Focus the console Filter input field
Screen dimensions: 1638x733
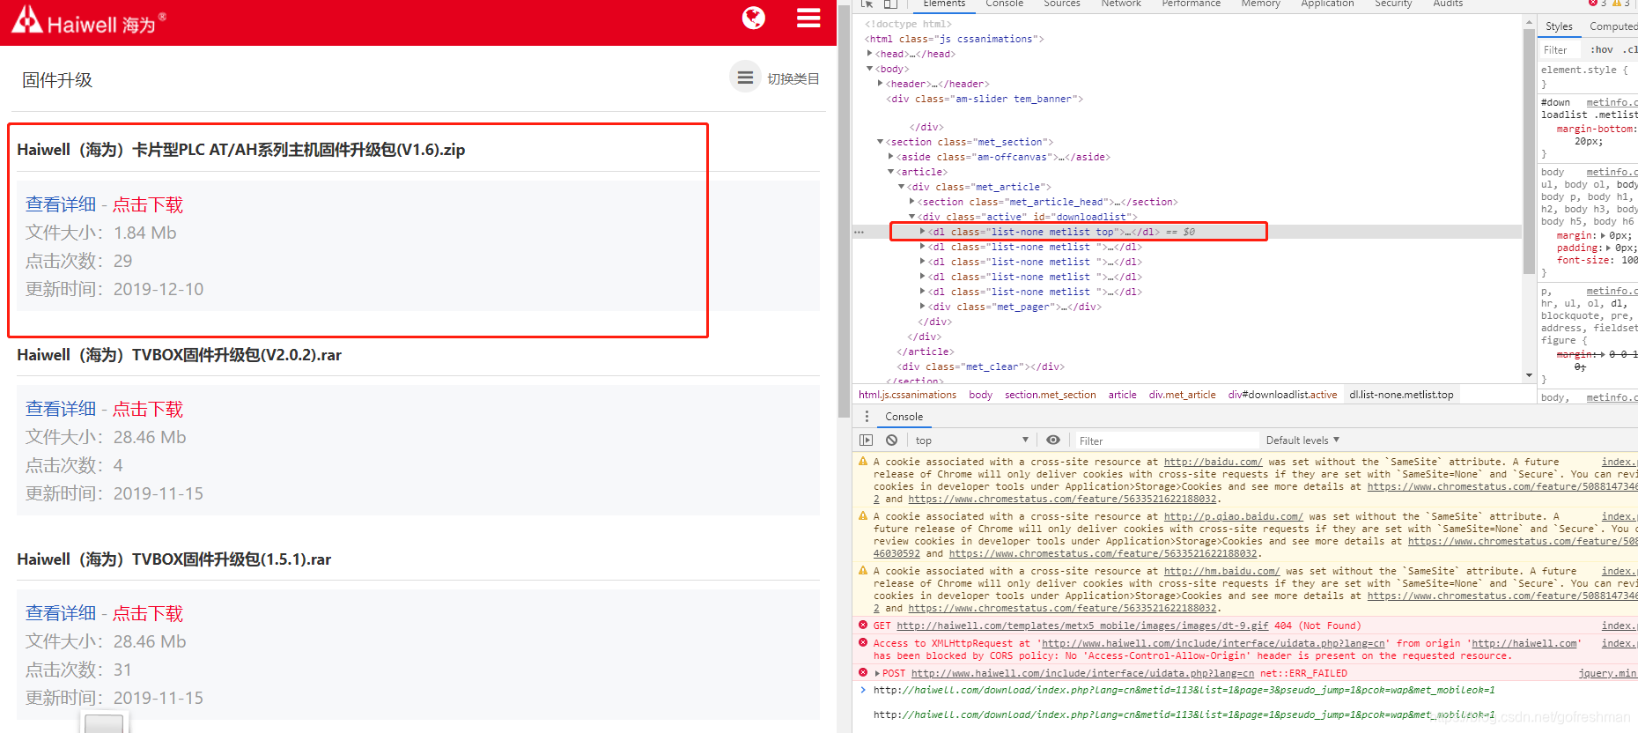(x=1166, y=441)
